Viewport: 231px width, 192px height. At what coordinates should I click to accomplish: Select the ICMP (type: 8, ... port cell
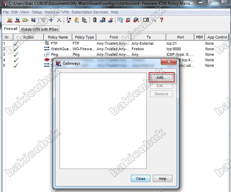(180, 54)
